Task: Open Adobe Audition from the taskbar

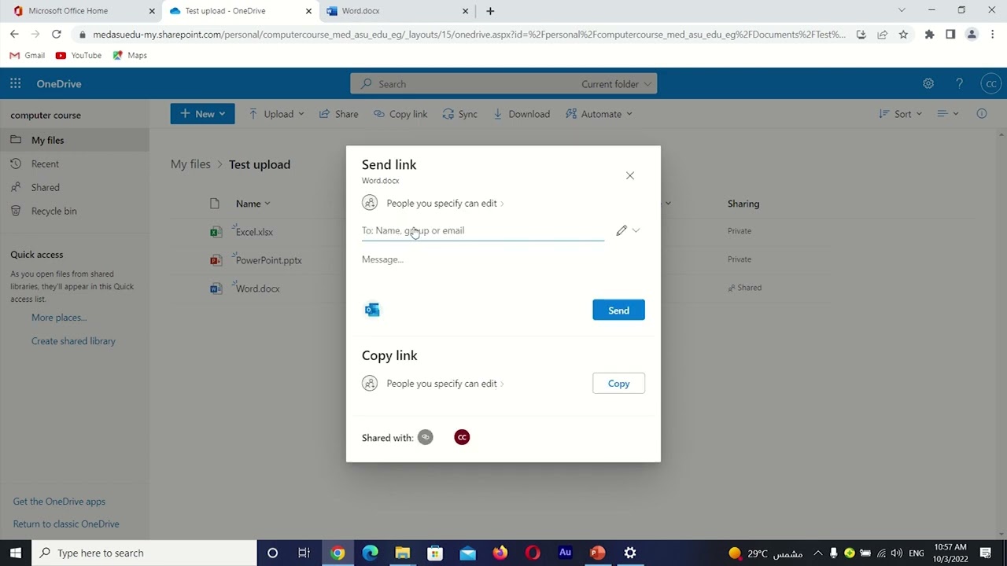Action: [565, 553]
